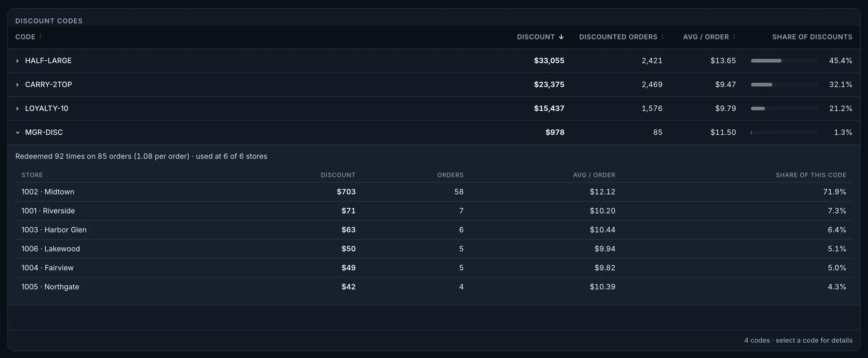Click the MGR-DISC share progress bar
The width and height of the screenshot is (868, 358).
point(784,132)
